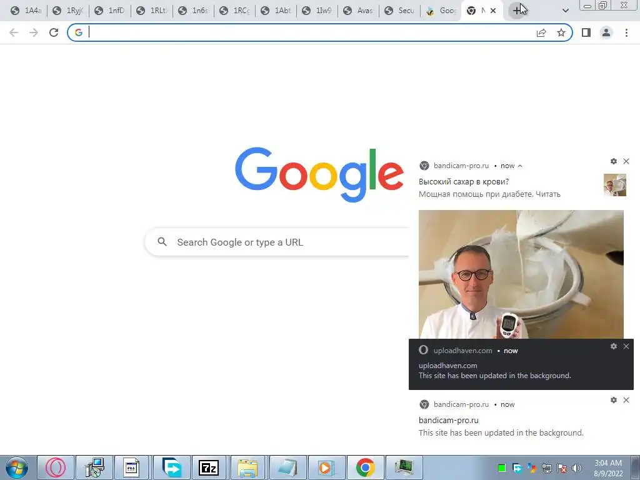Switch to Chrome on the taskbar
Viewport: 640px width, 480px height.
[x=365, y=467]
